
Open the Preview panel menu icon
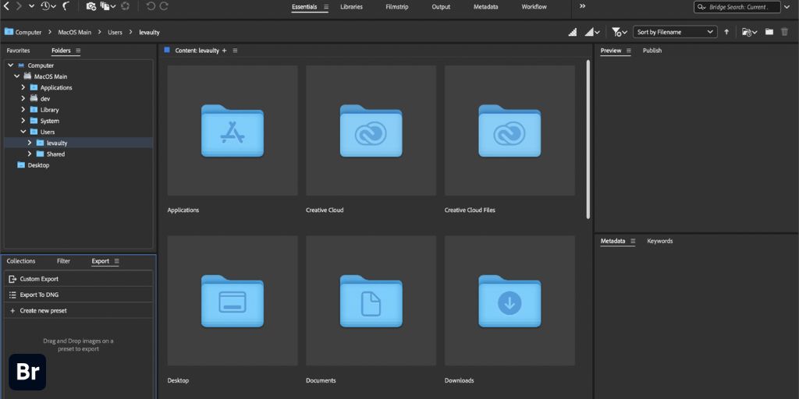[629, 51]
